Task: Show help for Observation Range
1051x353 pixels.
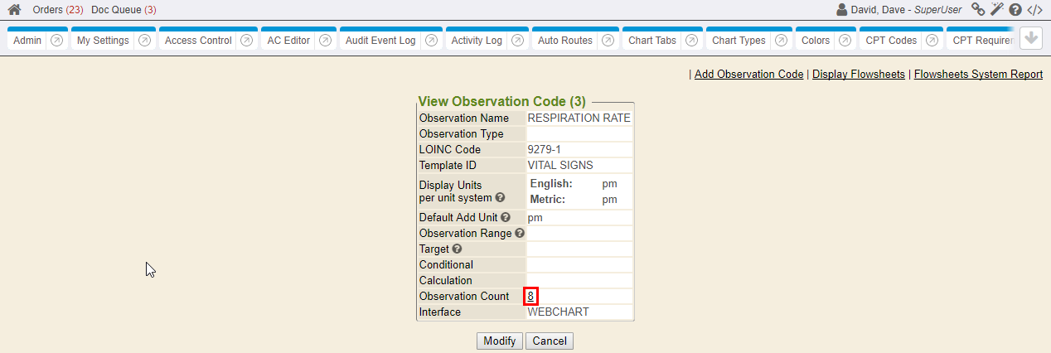Action: point(520,234)
